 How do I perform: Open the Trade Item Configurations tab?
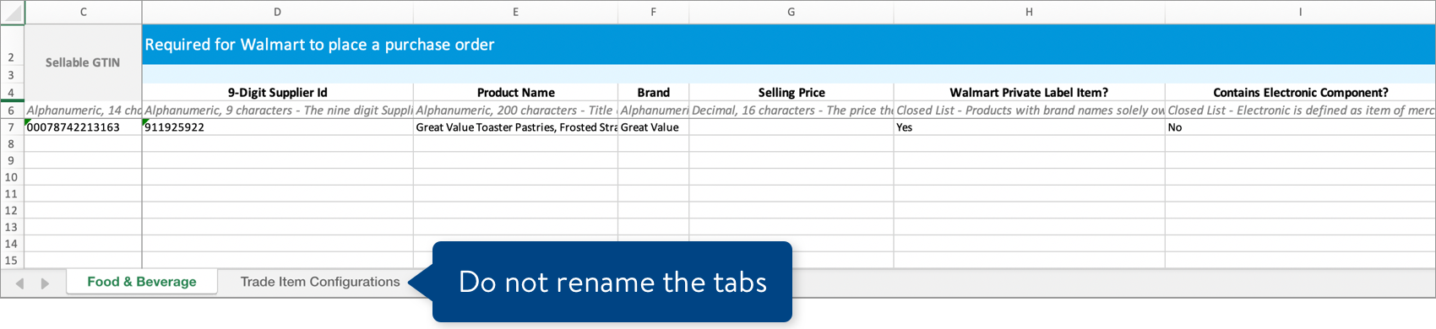(x=320, y=282)
